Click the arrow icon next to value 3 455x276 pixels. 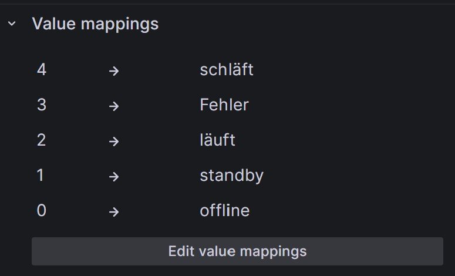(114, 106)
